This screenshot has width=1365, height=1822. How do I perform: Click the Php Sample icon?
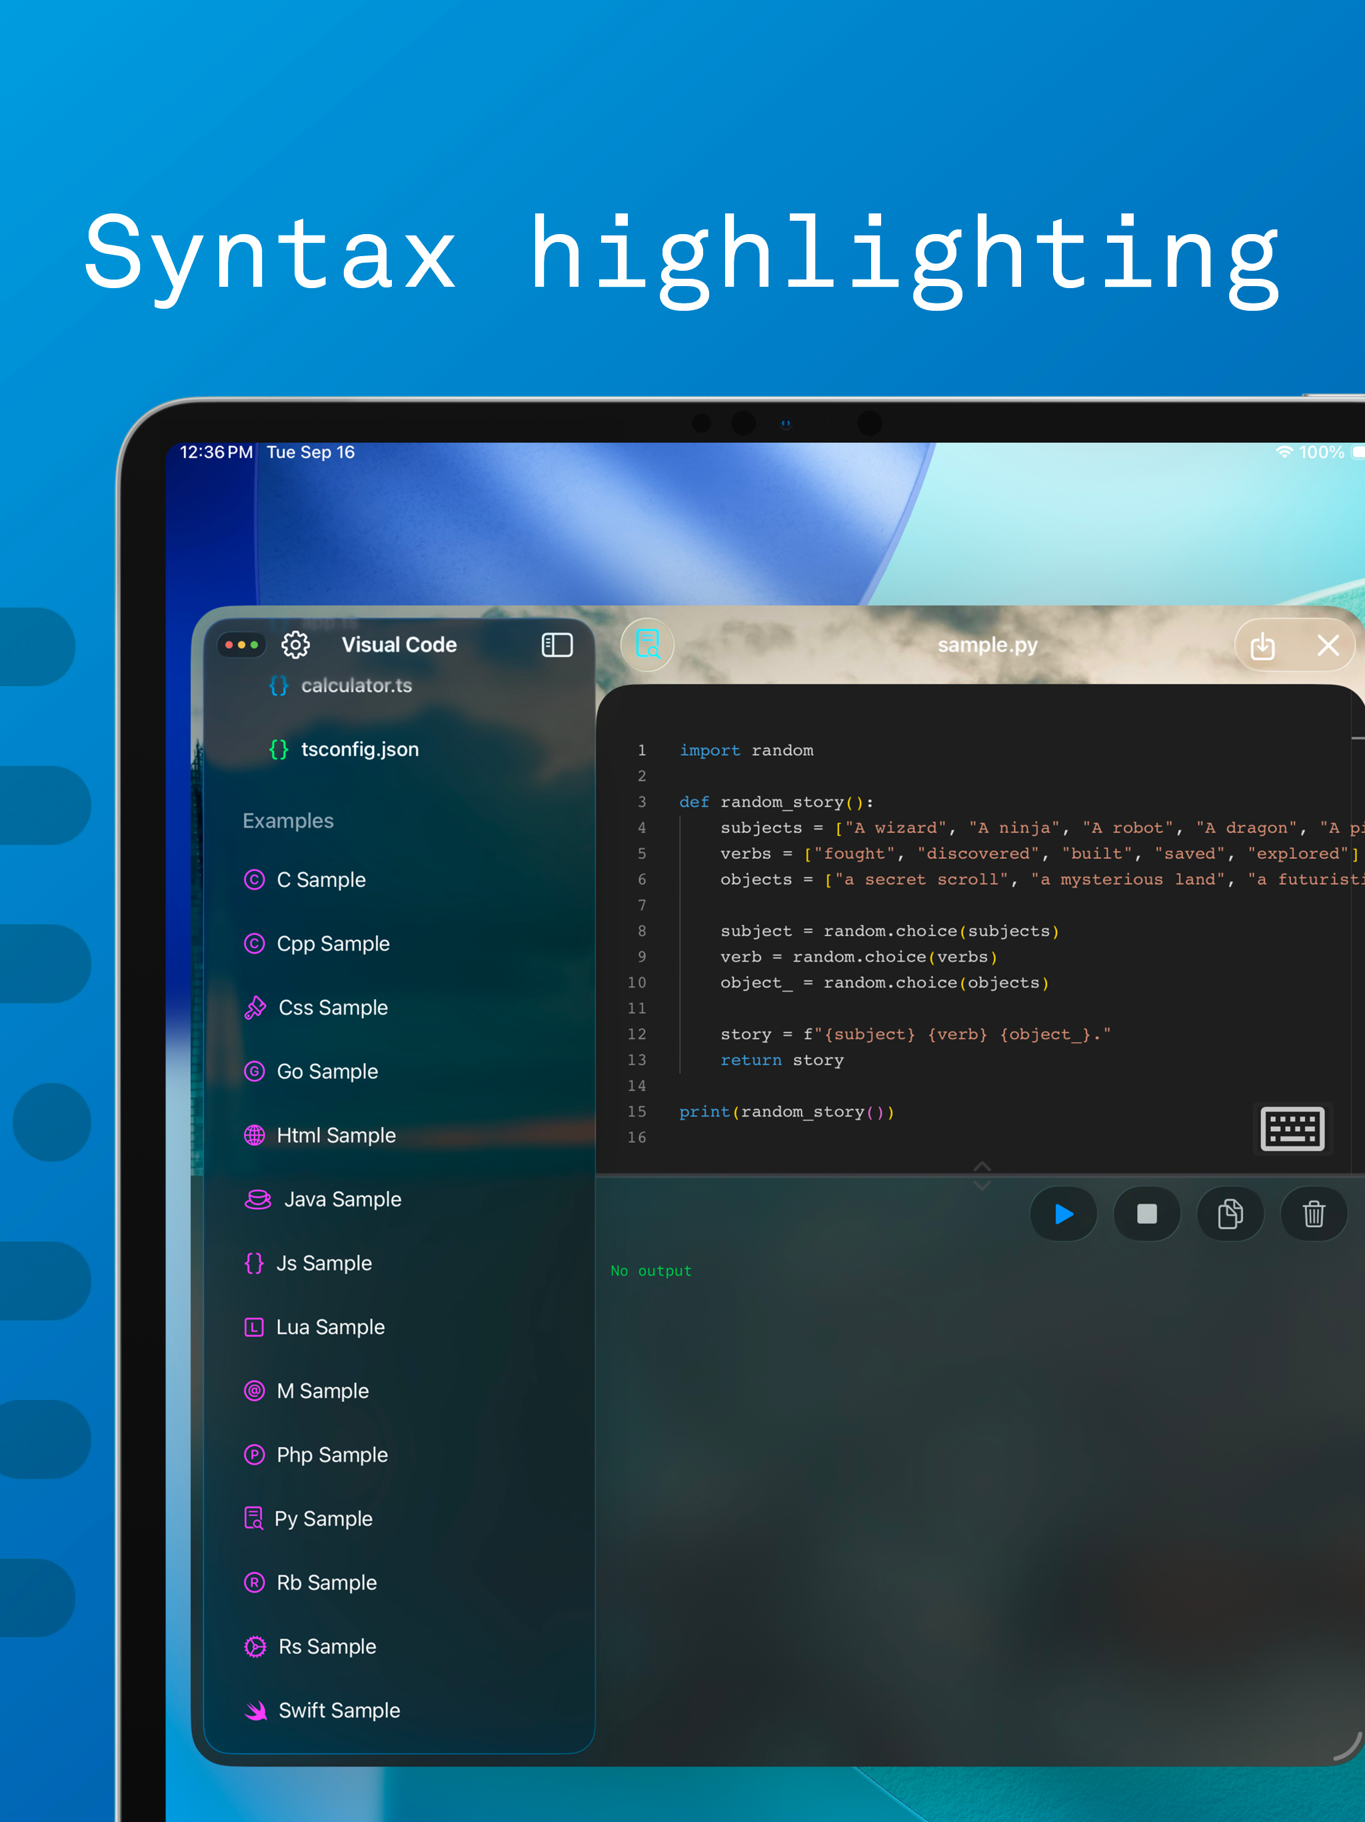click(255, 1455)
